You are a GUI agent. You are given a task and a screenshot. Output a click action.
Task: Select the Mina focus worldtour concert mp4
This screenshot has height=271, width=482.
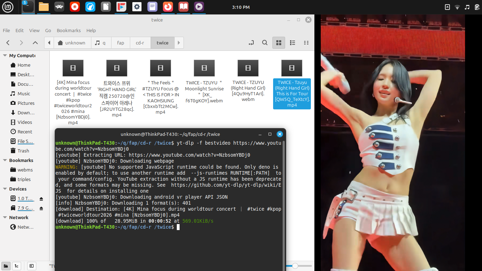pos(73,92)
